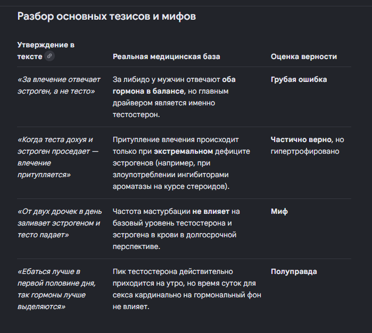
Task: Click the verdict 'Полуправда'
Action: point(294,271)
